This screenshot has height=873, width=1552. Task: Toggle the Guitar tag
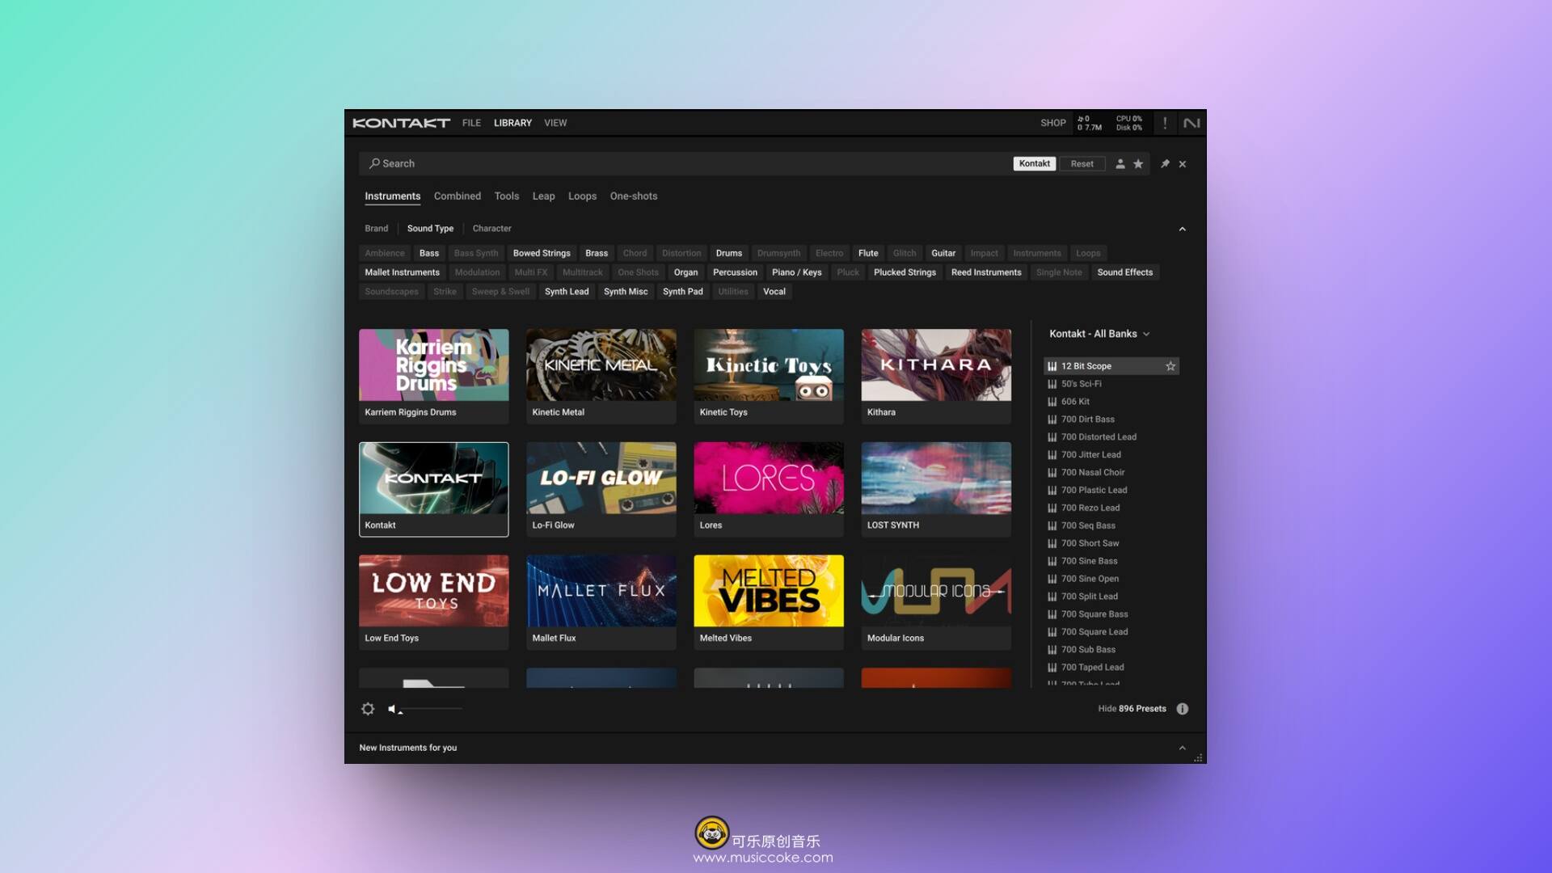point(943,253)
